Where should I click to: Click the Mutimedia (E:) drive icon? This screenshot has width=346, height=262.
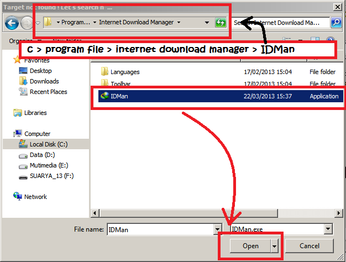[x=23, y=166]
